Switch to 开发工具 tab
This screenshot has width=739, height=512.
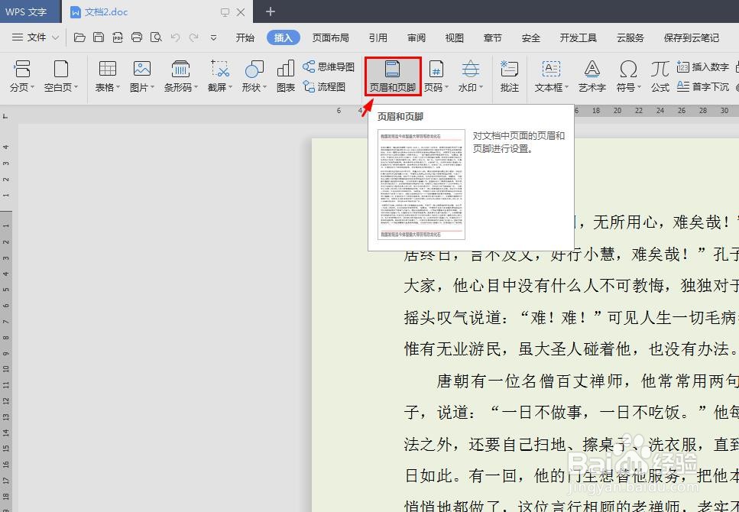[579, 37]
